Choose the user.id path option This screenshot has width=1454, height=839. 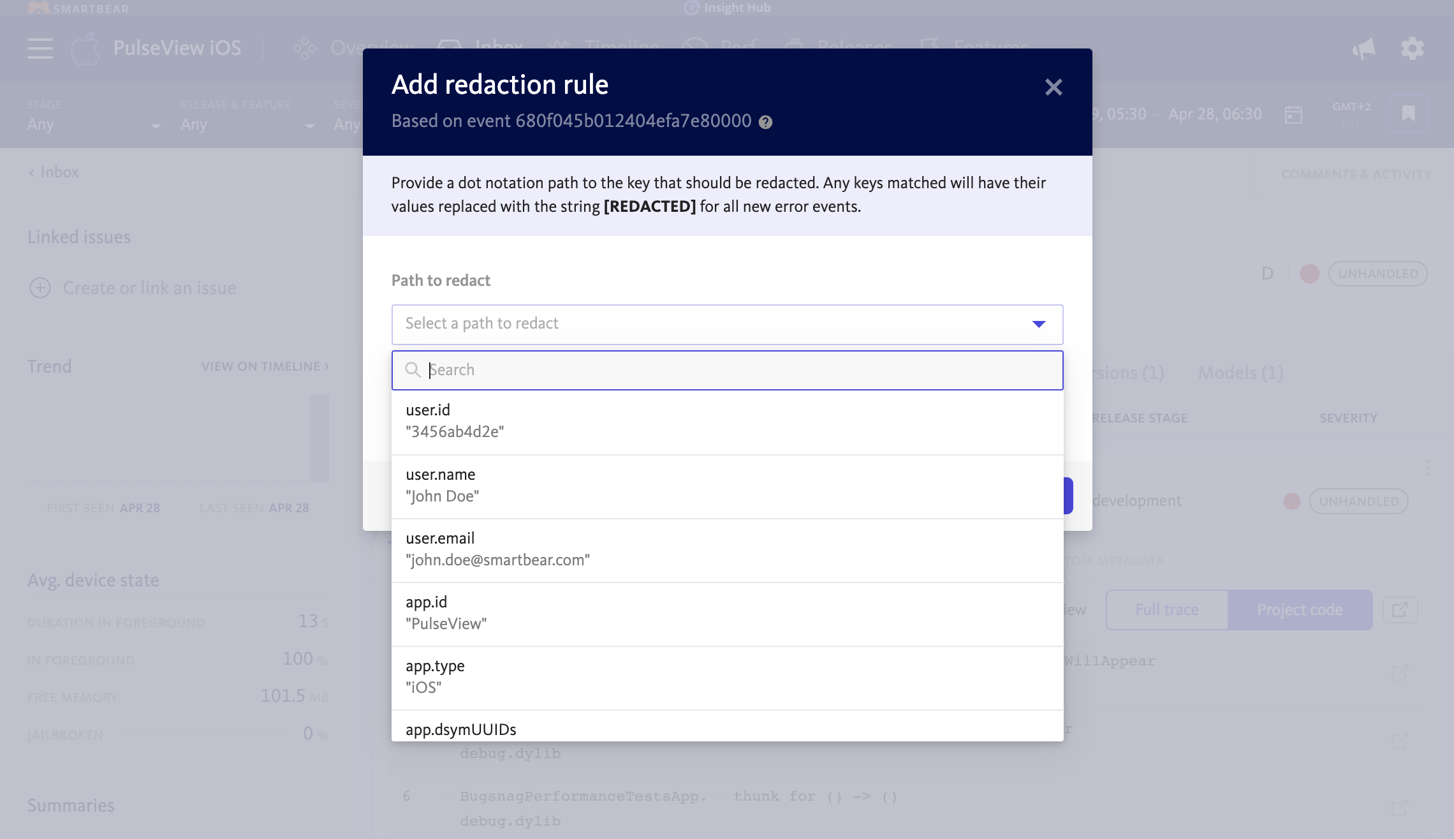727,422
